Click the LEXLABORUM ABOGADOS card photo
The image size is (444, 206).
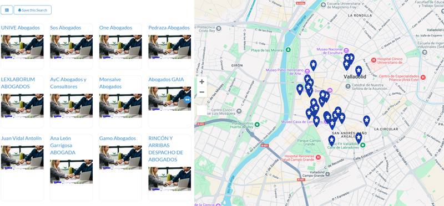[22, 106]
